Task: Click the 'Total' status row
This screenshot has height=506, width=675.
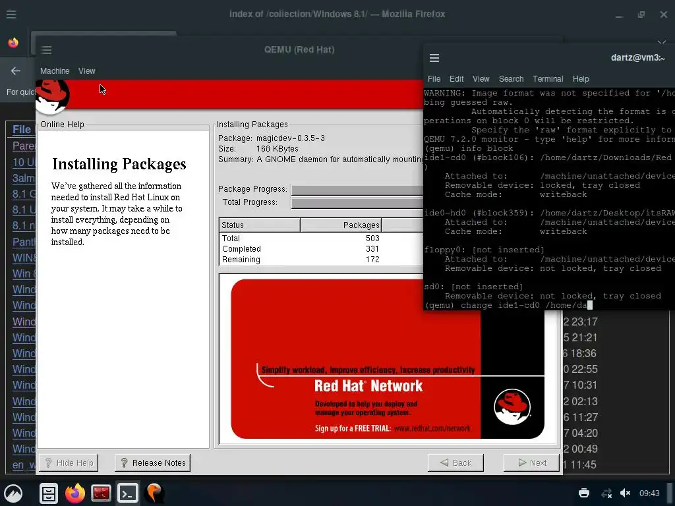Action: click(321, 239)
